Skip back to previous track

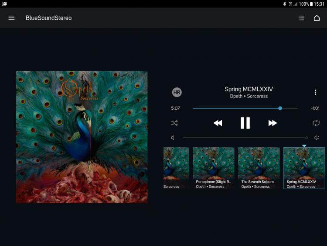click(218, 123)
